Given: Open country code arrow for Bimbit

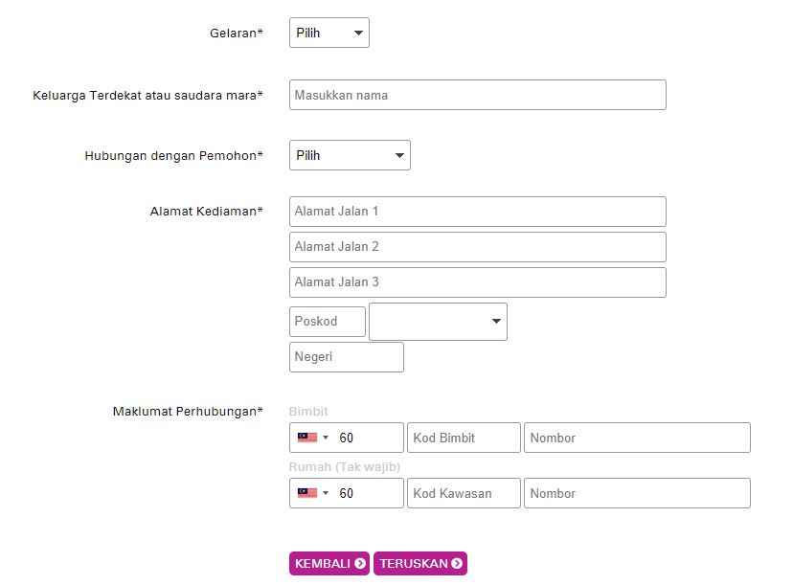Looking at the screenshot, I should 325,439.
